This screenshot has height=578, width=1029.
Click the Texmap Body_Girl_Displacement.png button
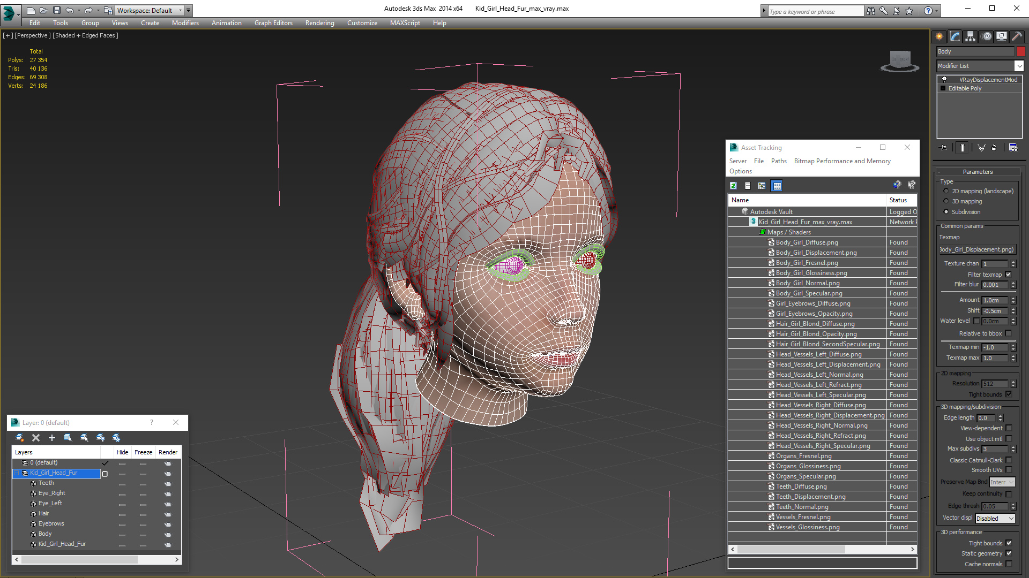tap(977, 249)
